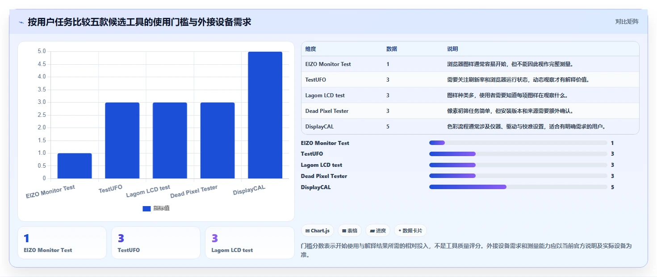The width and height of the screenshot is (657, 277).
Task: Click the description starting 需要关注刷新率
Action: tap(519, 79)
